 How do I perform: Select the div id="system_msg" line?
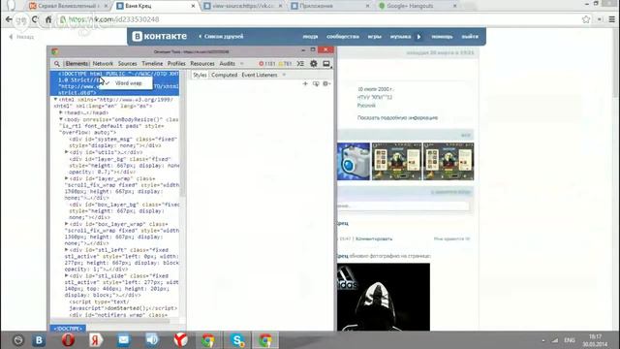123,143
